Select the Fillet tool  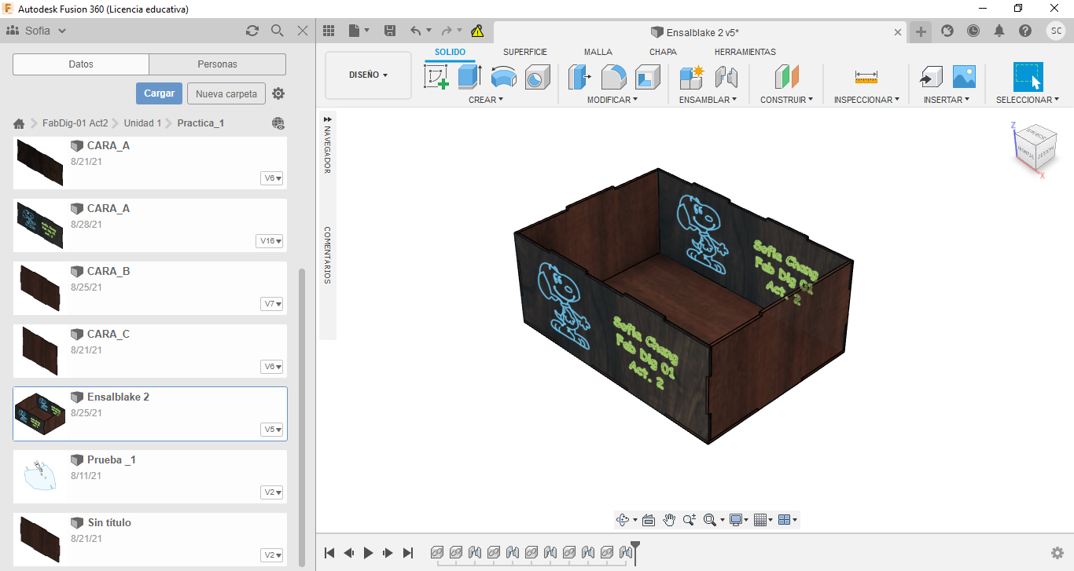(x=614, y=77)
